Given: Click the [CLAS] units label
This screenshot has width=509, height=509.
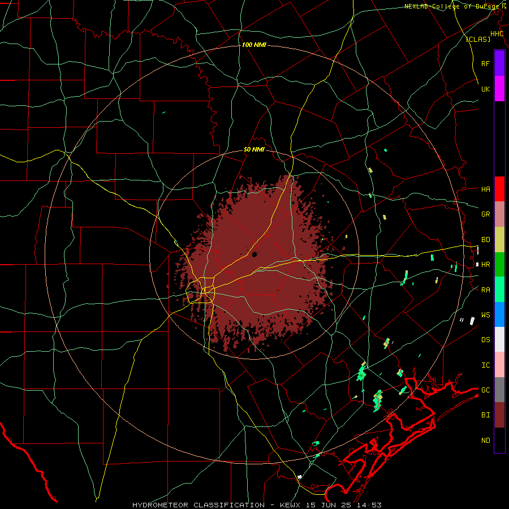Looking at the screenshot, I should (x=478, y=39).
